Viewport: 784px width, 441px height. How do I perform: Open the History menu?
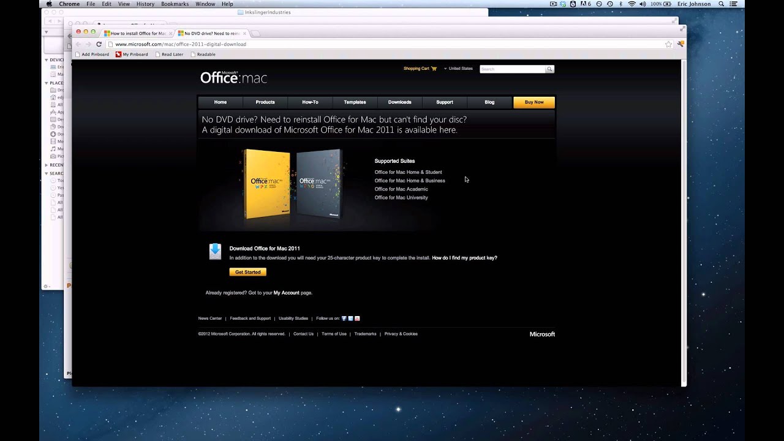point(145,4)
